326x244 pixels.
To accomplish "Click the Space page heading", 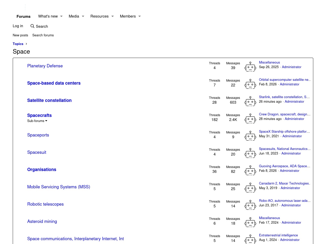I will [x=21, y=52].
